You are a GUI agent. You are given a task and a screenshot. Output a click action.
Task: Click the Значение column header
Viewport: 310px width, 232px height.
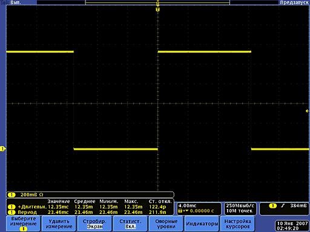click(x=59, y=201)
